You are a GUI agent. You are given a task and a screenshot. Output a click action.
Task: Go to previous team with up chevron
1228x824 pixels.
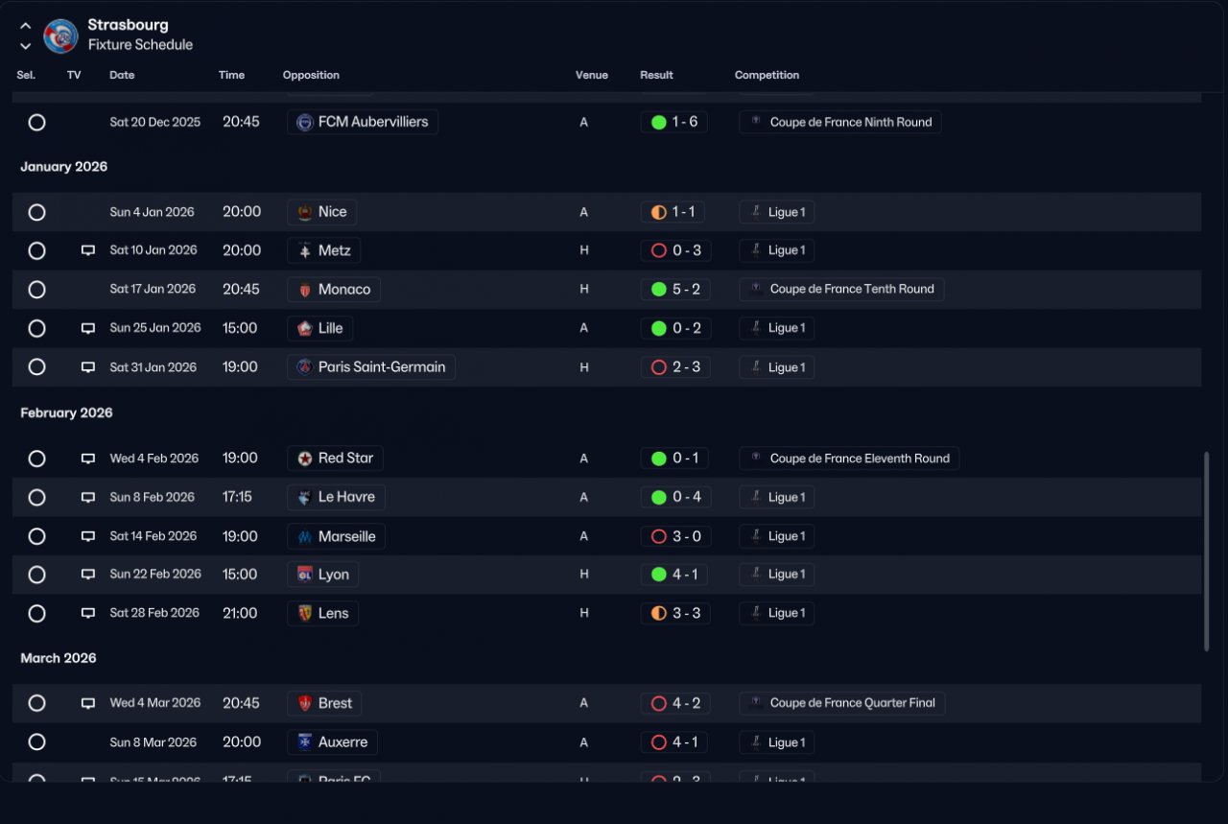click(x=26, y=26)
